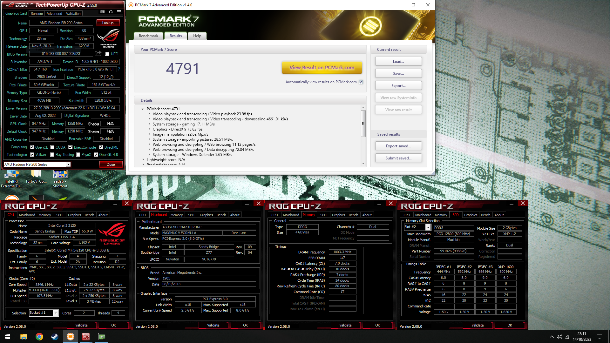Image resolution: width=610 pixels, height=343 pixels.
Task: Toggle the DirectML checkbox
Action: [101, 147]
